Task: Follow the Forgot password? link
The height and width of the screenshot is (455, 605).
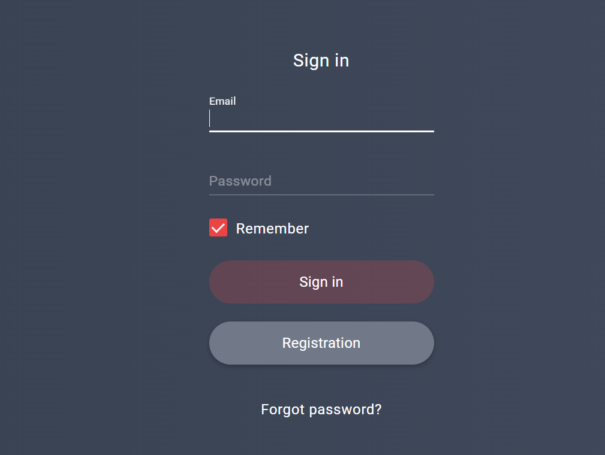Action: [321, 409]
